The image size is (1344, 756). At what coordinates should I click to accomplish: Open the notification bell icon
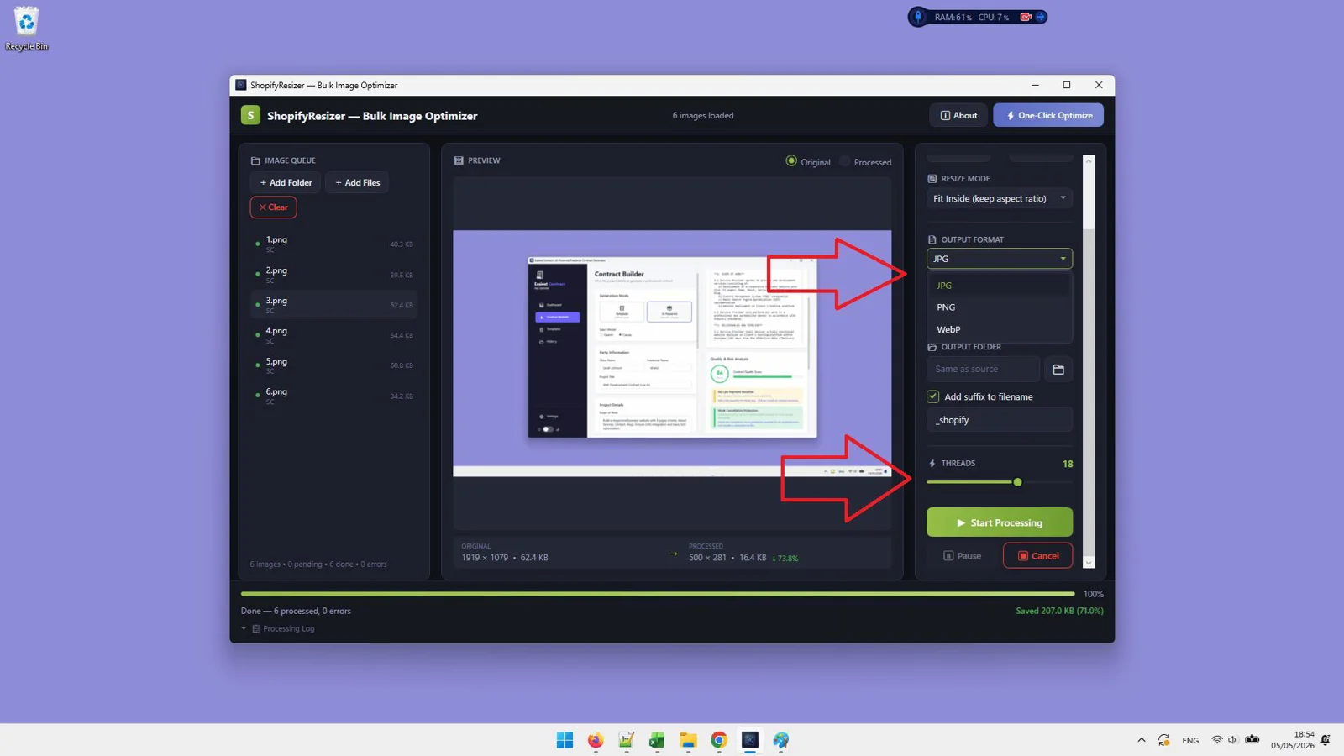click(1325, 740)
